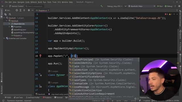Open the IDE settings gear
The image size is (182, 102).
pos(179,6)
